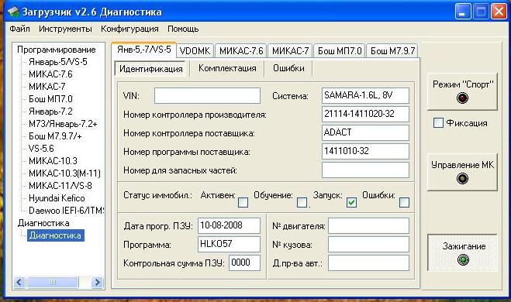
Task: Switch to the VDOMK tab
Action: click(195, 51)
